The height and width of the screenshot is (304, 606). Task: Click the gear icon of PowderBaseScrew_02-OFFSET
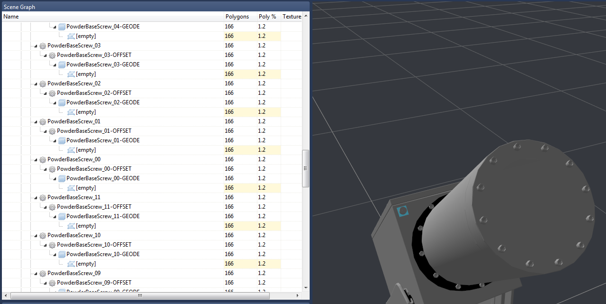click(x=52, y=93)
